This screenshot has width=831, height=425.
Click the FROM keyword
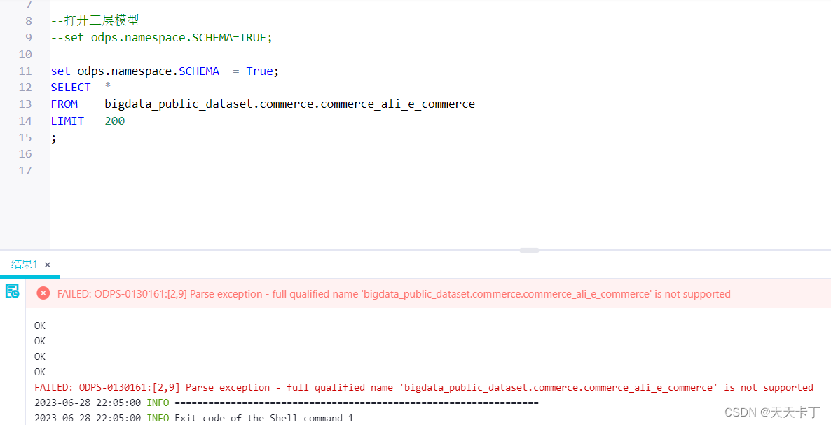pyautogui.click(x=64, y=104)
